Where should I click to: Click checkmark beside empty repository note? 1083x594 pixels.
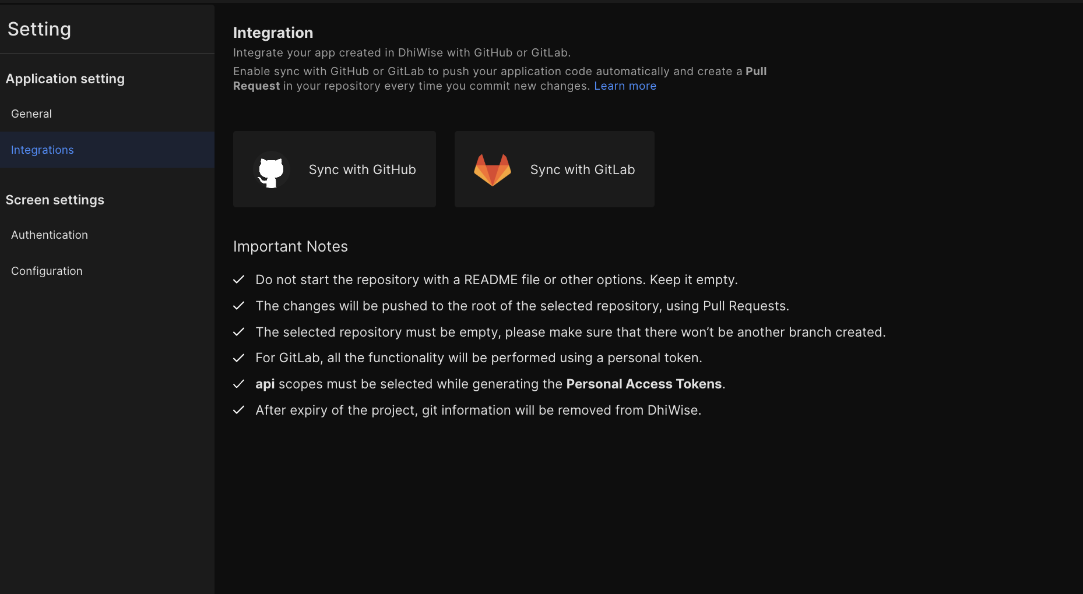click(238, 332)
